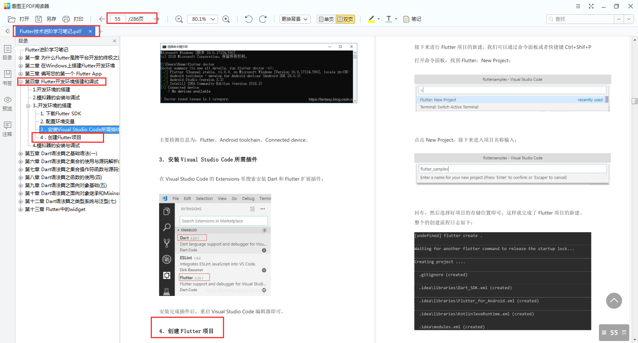This screenshot has height=343, width=638.
Task: Collapse 第四章 Flutter开发环境搭建和调试 node
Action: pos(21,82)
